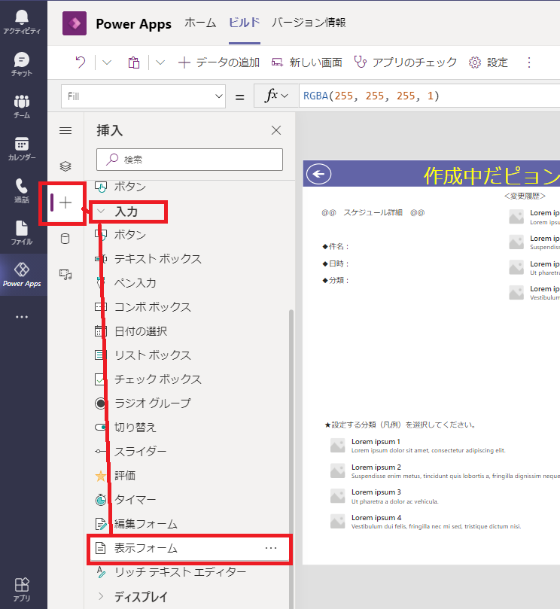Click the paste clipboard icon

pos(133,62)
